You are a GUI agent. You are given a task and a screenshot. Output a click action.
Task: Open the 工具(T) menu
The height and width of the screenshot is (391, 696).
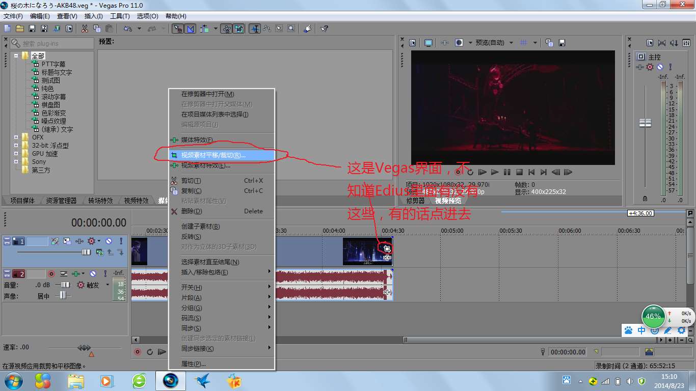120,16
